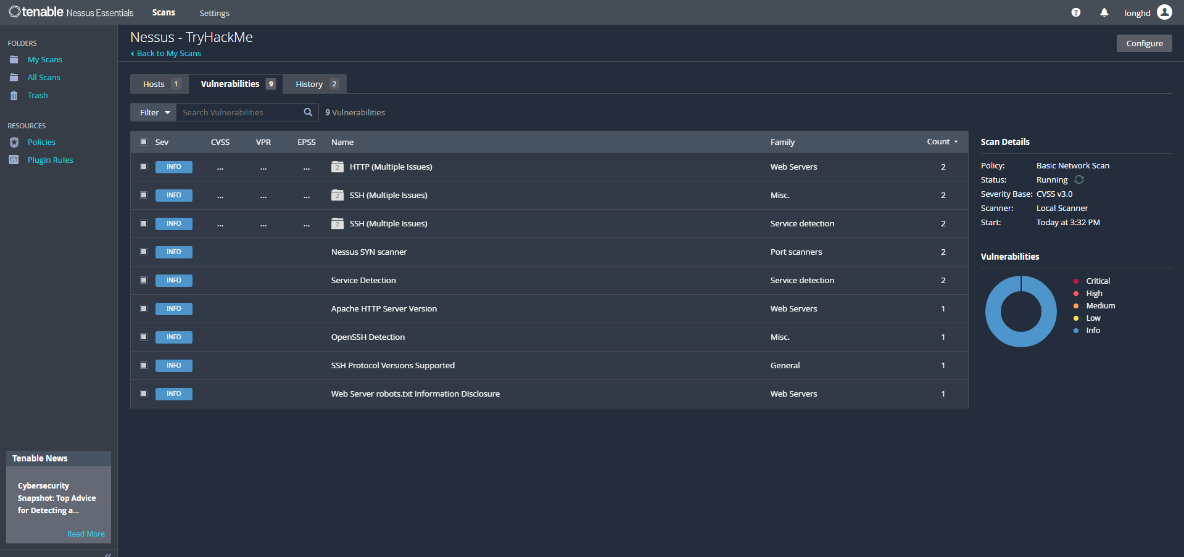This screenshot has height=557, width=1184.
Task: Open the Trash link
Action: point(38,96)
